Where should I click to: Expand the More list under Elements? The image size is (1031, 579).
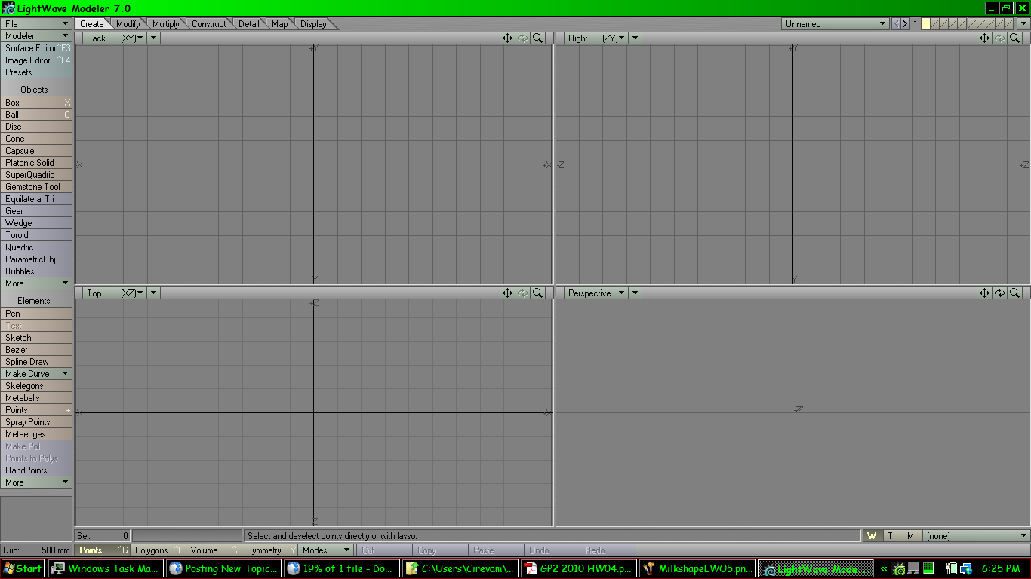click(x=36, y=482)
